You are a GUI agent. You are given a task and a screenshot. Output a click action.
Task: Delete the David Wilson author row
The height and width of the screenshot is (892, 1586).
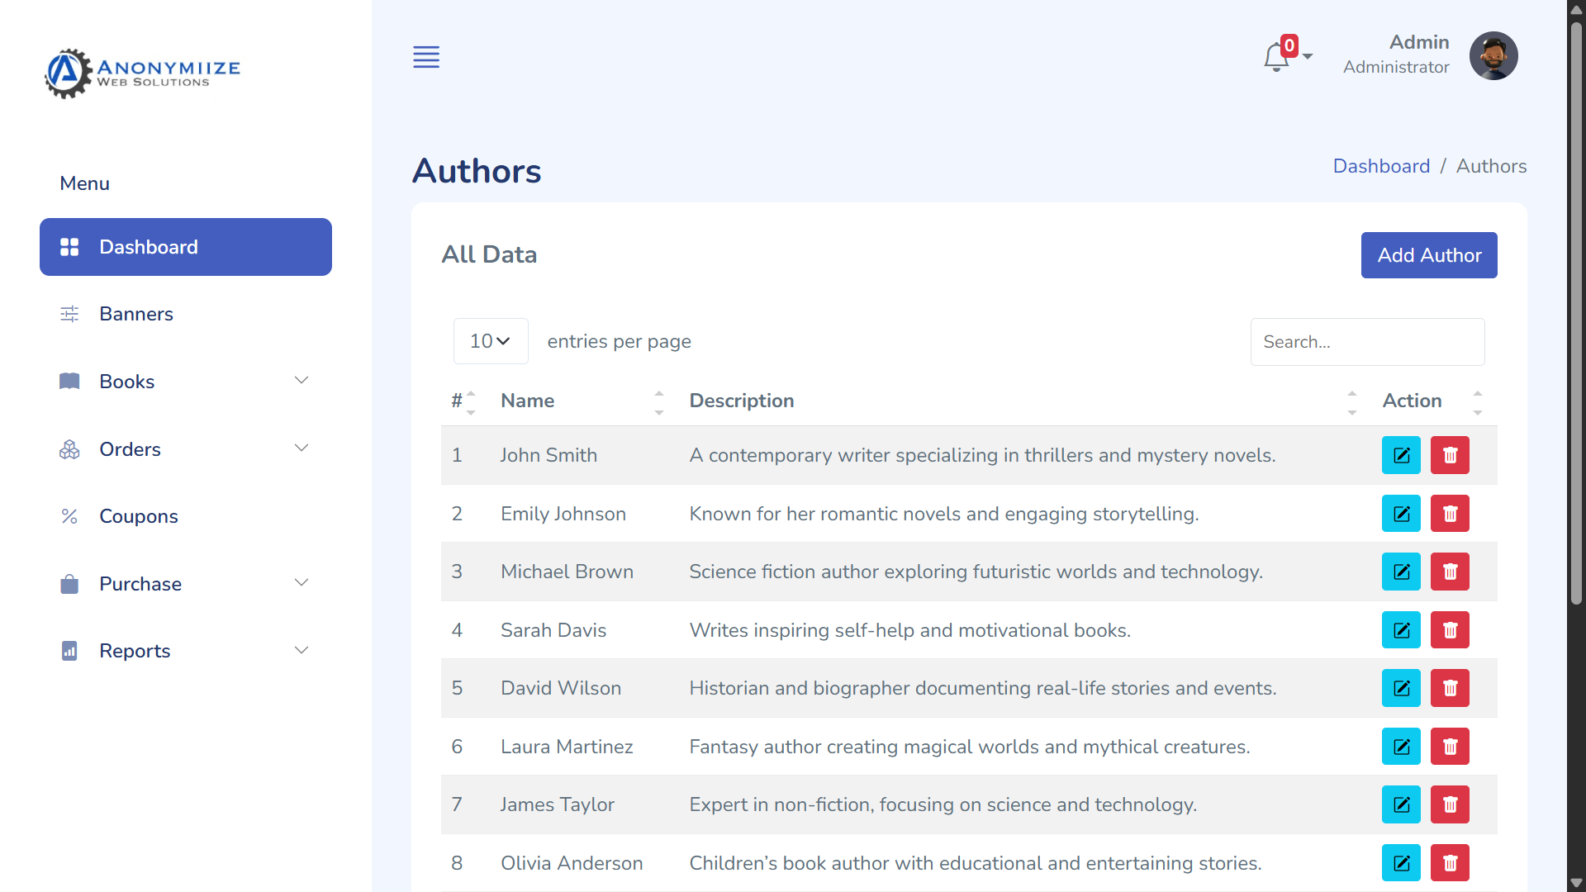[1450, 688]
